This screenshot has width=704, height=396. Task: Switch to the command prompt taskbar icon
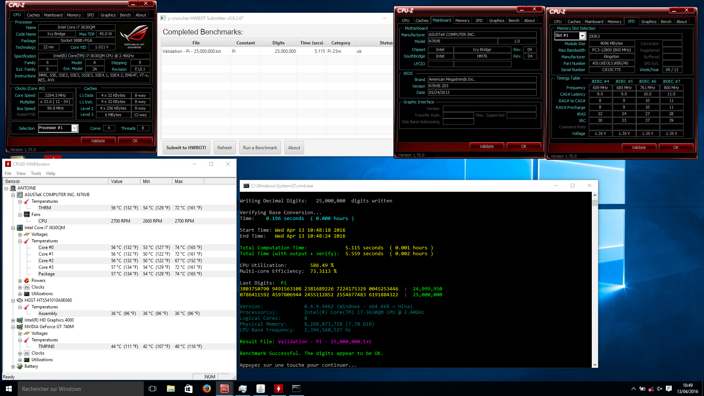tap(296, 389)
